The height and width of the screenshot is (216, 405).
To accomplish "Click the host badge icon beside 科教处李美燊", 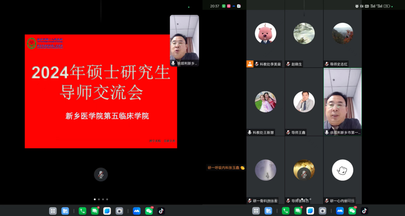I will pyautogui.click(x=250, y=64).
